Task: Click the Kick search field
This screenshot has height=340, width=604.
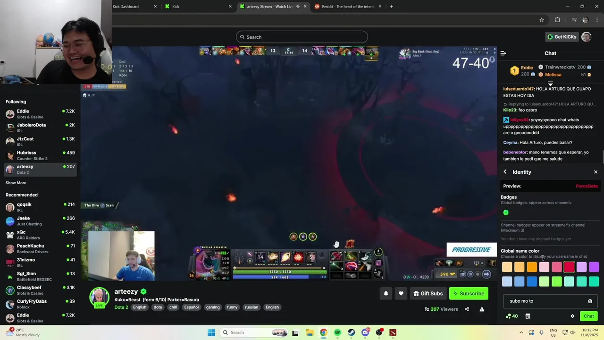Action: [x=302, y=37]
